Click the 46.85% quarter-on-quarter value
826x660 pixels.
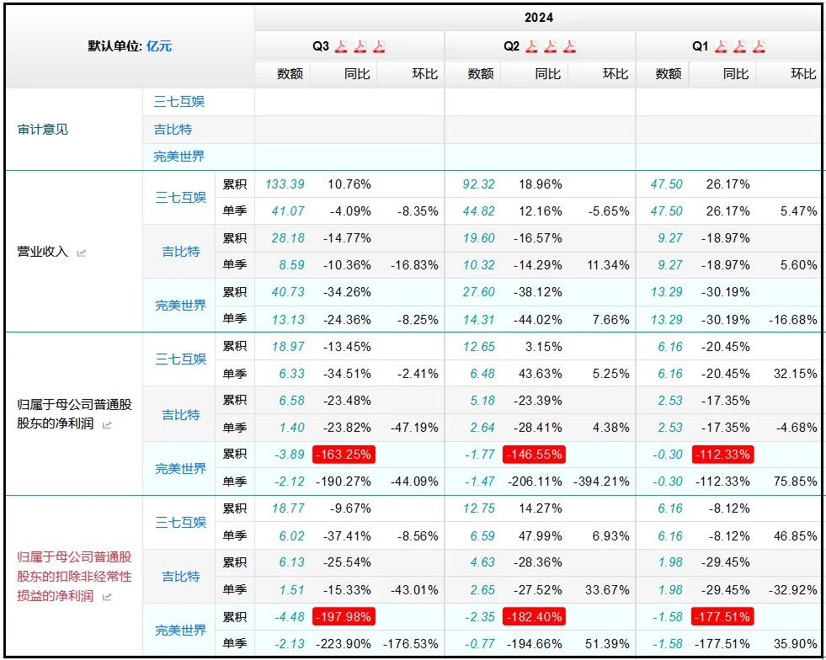[796, 536]
